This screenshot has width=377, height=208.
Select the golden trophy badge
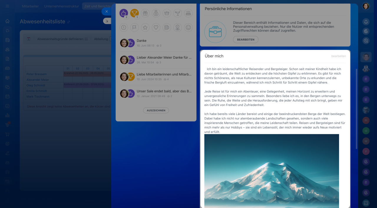tap(134, 13)
